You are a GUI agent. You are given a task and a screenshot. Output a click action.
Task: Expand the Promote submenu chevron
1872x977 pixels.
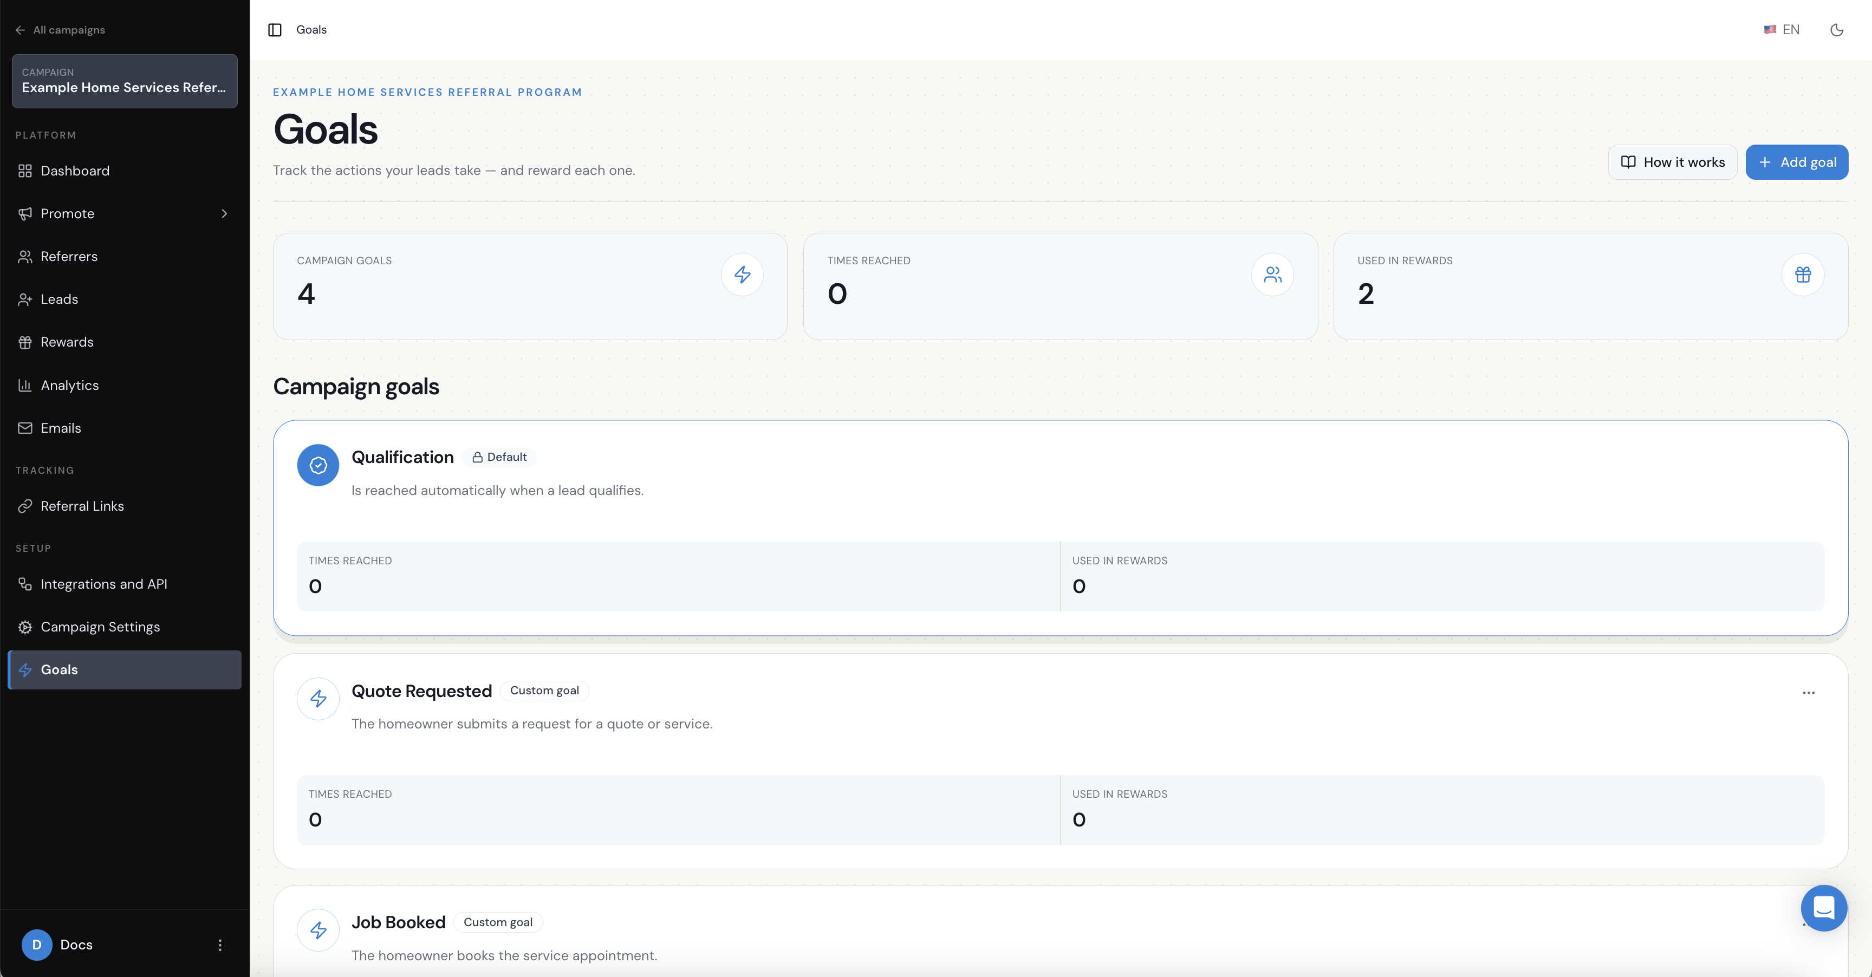point(224,213)
